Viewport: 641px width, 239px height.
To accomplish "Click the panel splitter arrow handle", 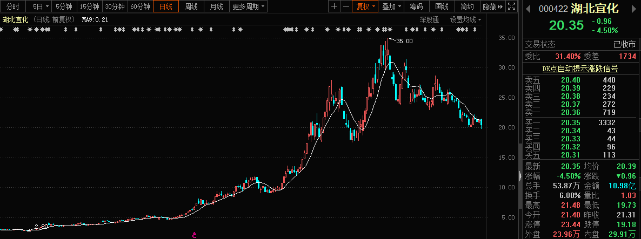I will pos(520,176).
